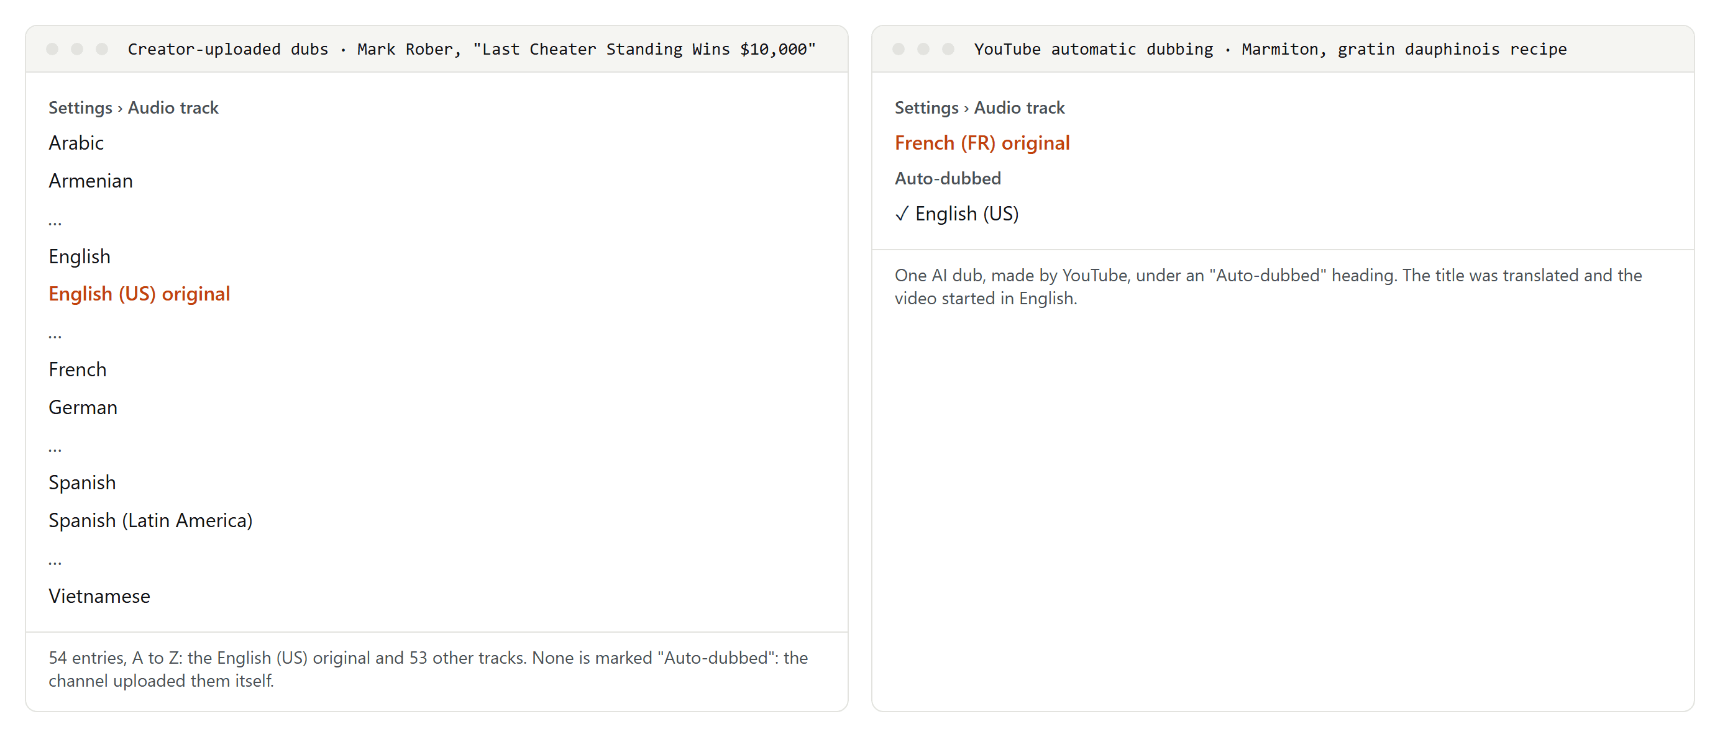
Task: Select the German audio track
Action: [x=83, y=407]
